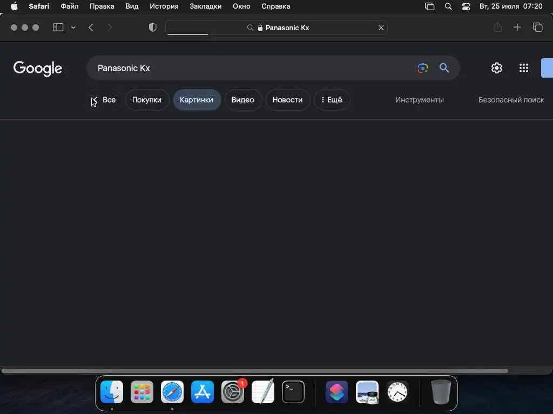Open the Google apps grid
The width and height of the screenshot is (553, 414).
[x=524, y=68]
